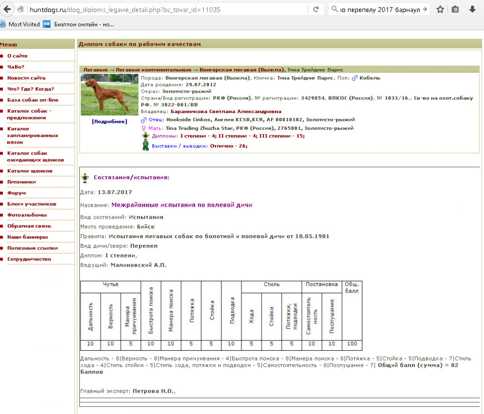Image resolution: width=484 pixels, height=414 pixels.
Task: Reload the page with the refresh icon
Action: 316,9
